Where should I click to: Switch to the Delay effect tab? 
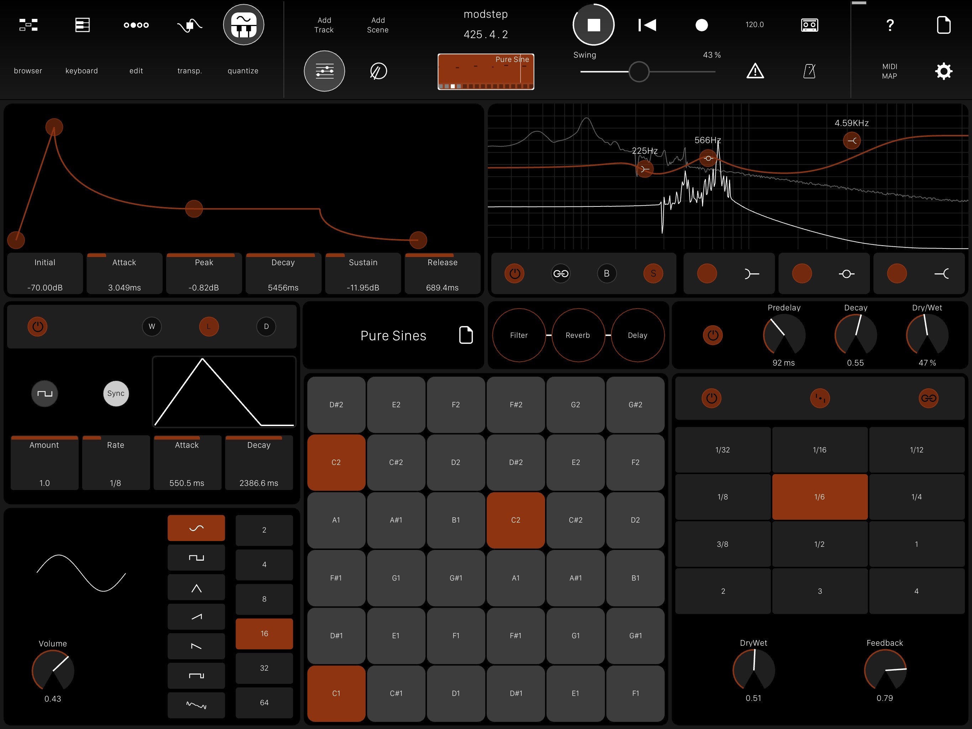pyautogui.click(x=637, y=335)
